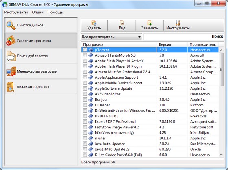Click the Элементы toolbar icon
This screenshot has height=170, width=228.
pos(150,23)
